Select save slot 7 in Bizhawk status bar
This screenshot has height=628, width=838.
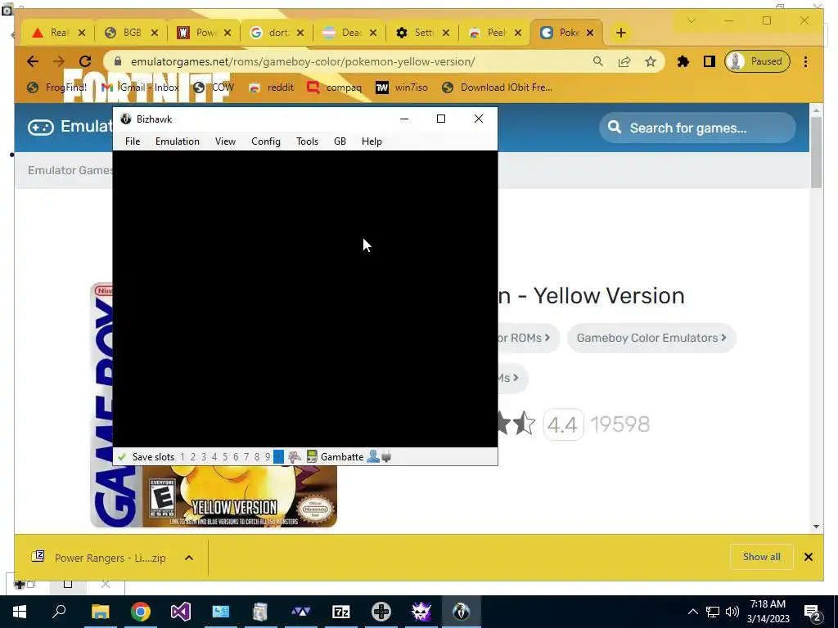[246, 457]
